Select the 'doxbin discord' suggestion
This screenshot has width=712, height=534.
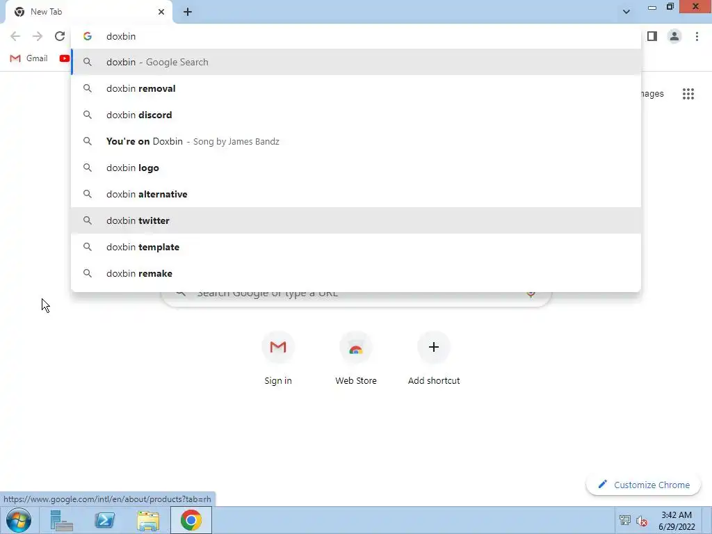coord(356,115)
